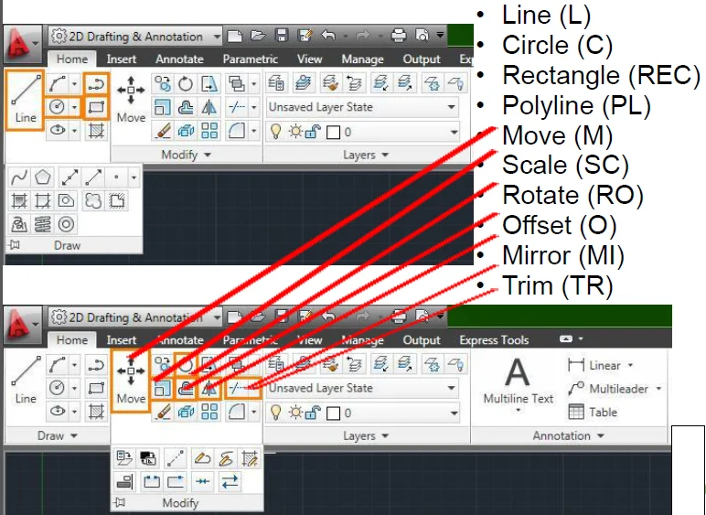Toggle layer 0 padlock in lower ribbon
Screen dimensions: 706x515
click(313, 413)
